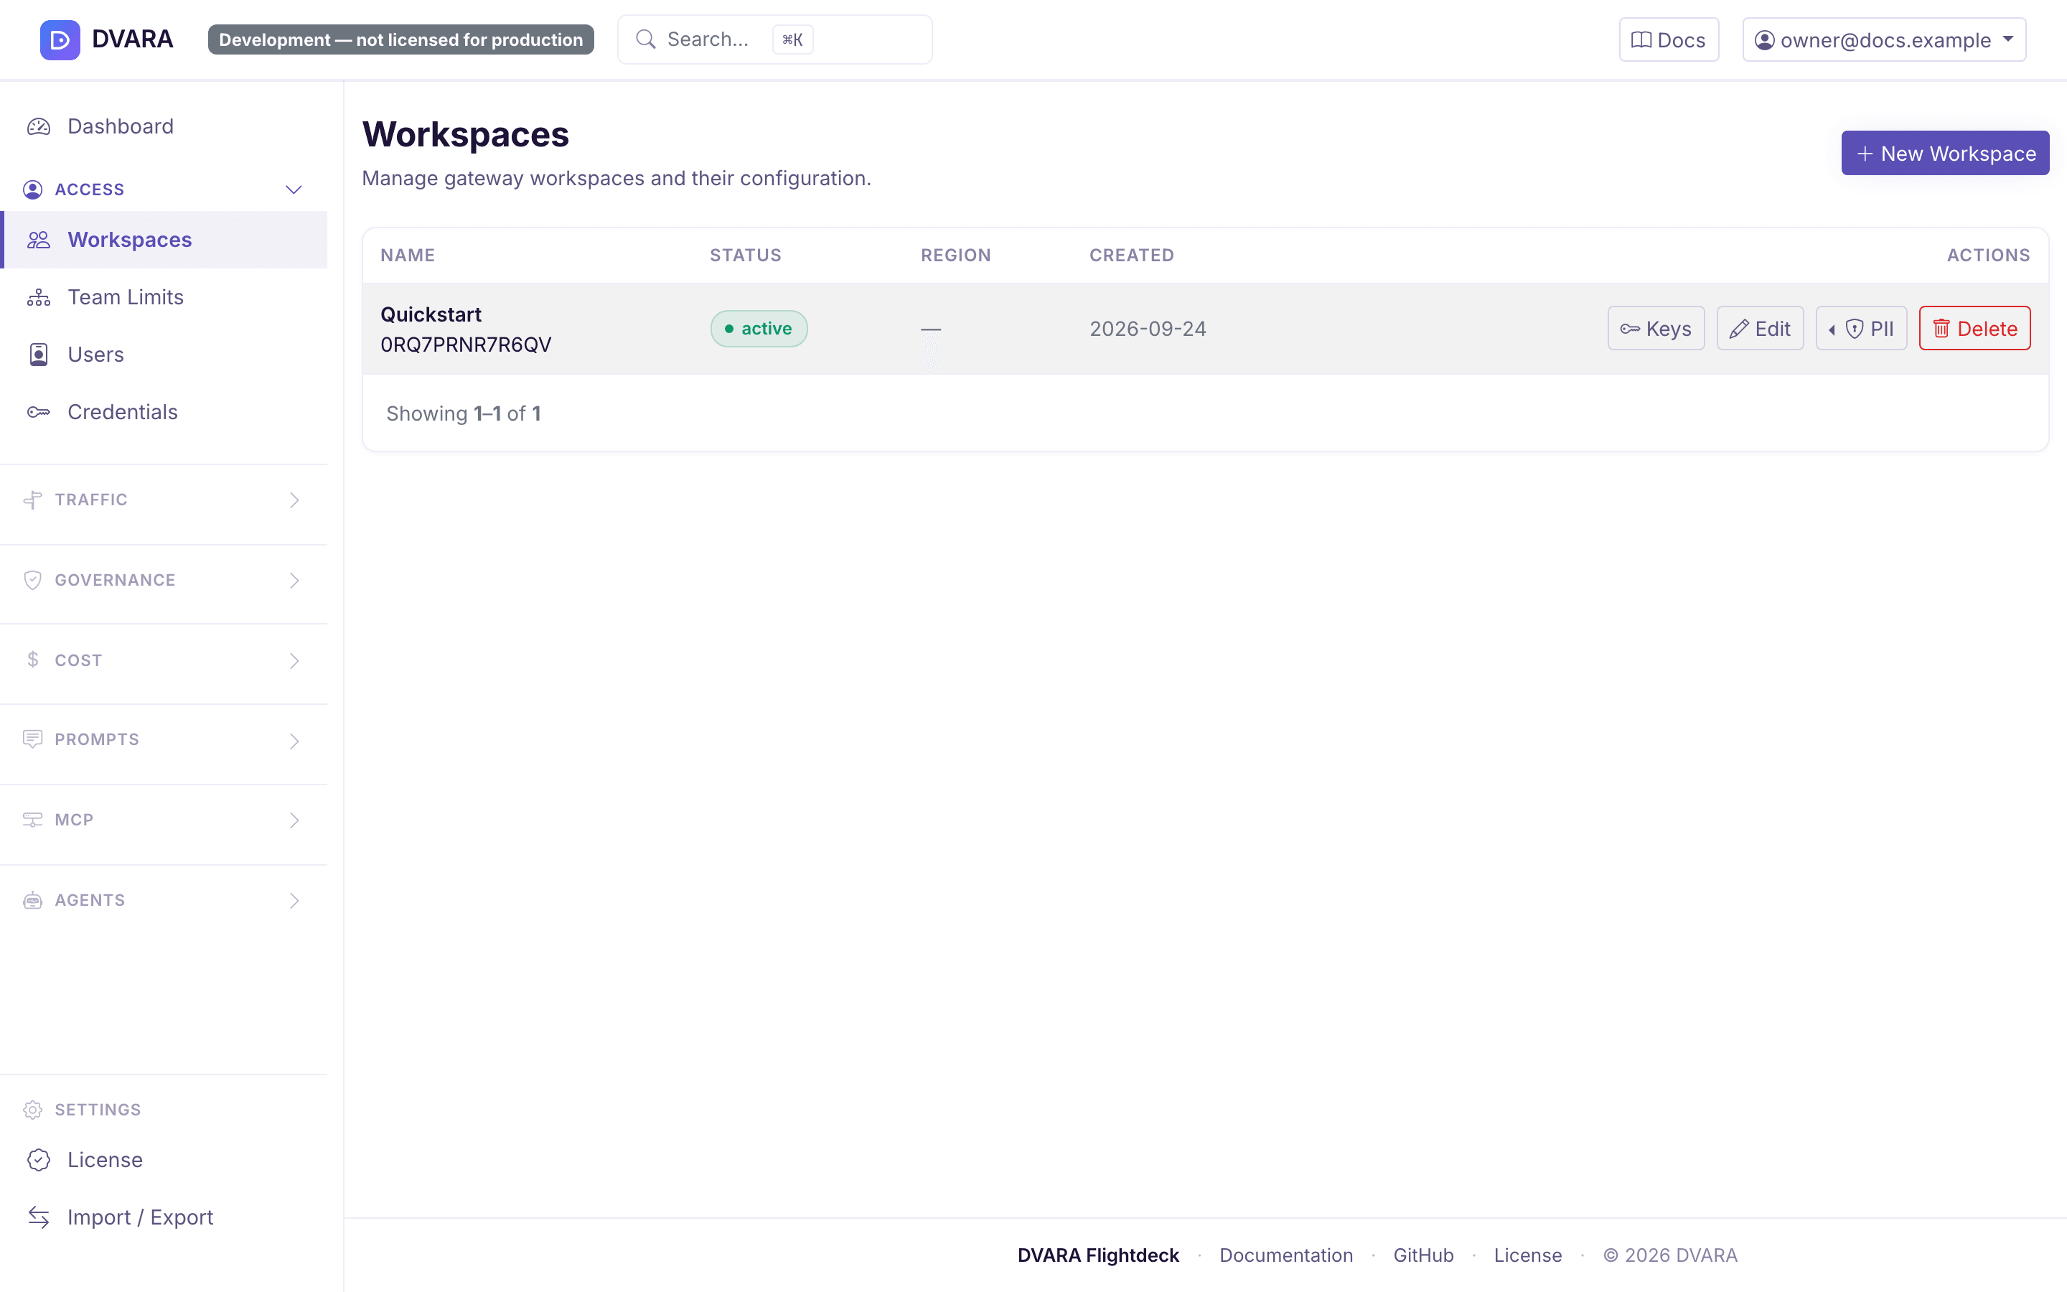
Task: Open the License footer link
Action: [1527, 1255]
